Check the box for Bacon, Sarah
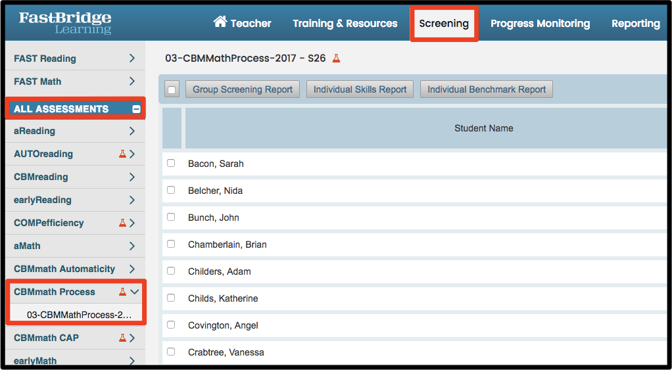 click(x=171, y=163)
